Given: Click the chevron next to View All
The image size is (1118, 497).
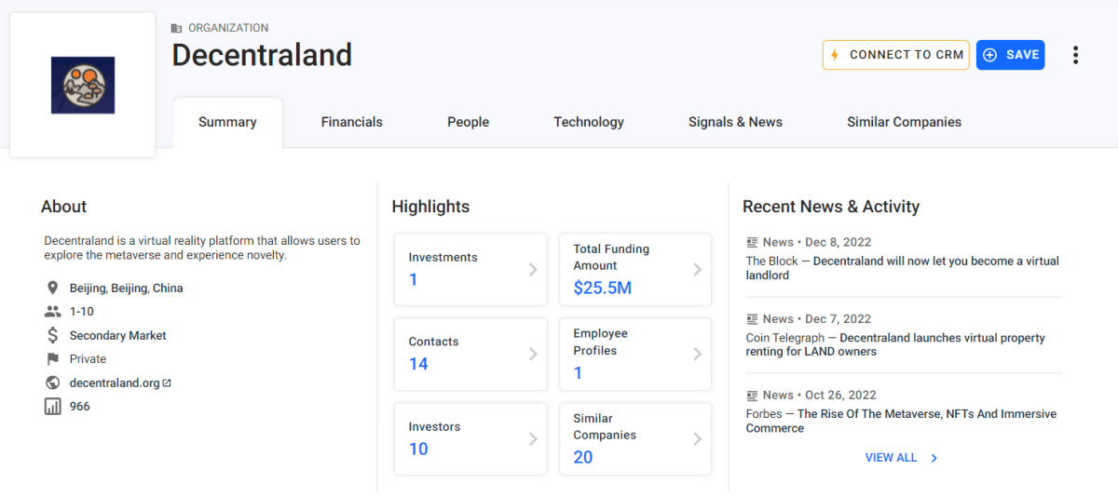Looking at the screenshot, I should pyautogui.click(x=934, y=458).
